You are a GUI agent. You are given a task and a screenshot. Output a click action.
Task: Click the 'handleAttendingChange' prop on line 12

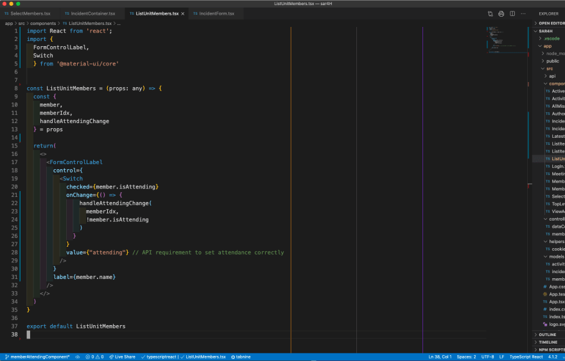click(74, 121)
